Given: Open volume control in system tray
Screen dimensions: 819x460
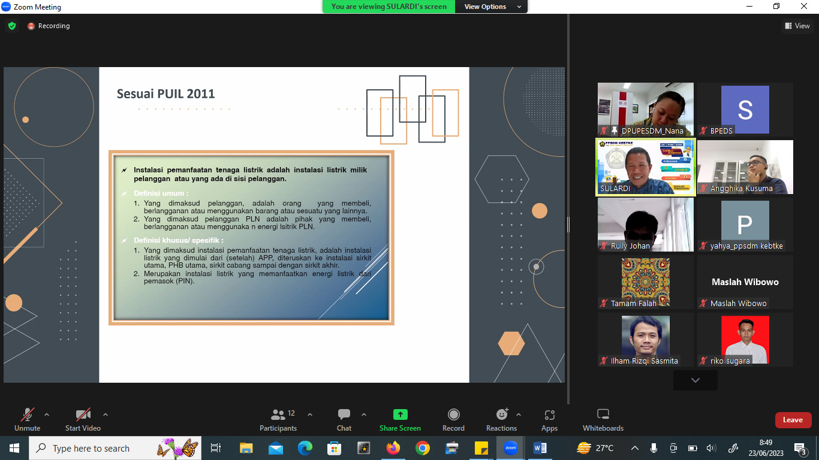Looking at the screenshot, I should [x=712, y=448].
